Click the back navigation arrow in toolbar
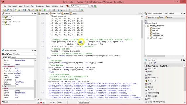Image resolution: width=187 pixels, height=105 pixels. (70, 10)
